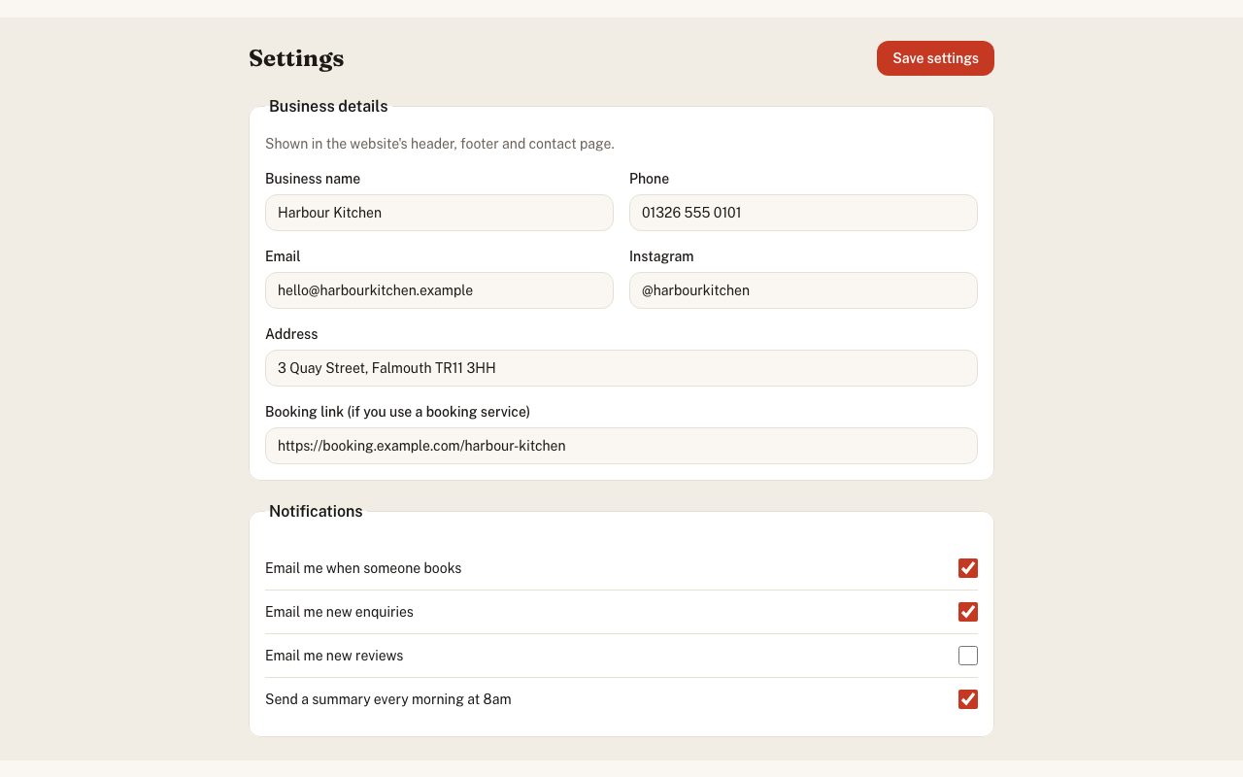Toggle the 8am morning summary checkbox

(x=968, y=699)
